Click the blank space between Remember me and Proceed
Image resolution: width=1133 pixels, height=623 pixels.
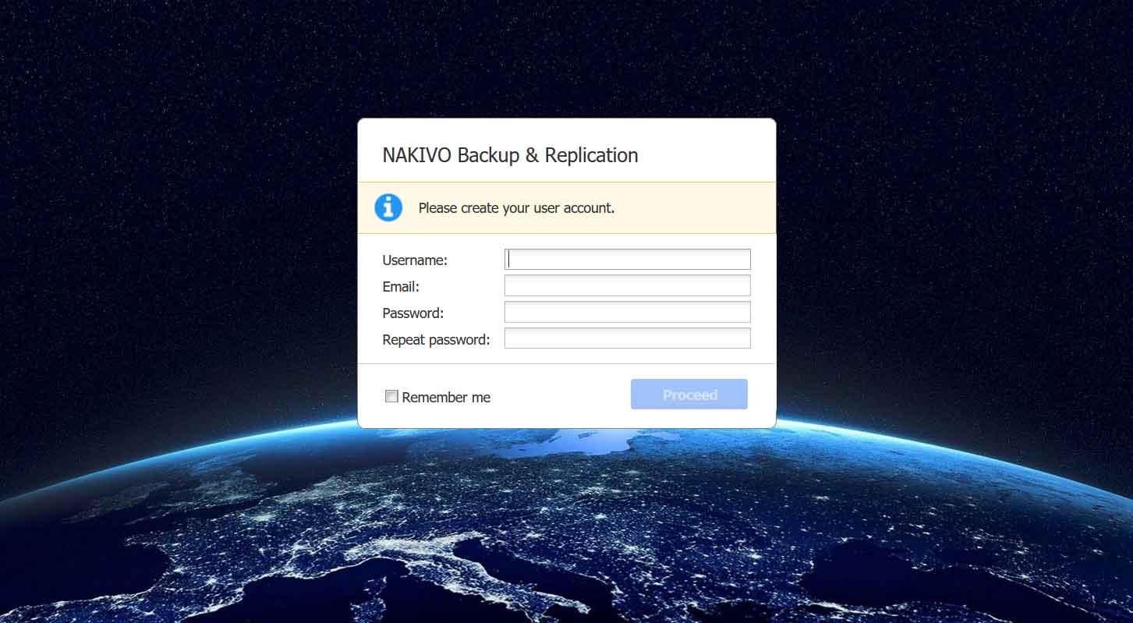coord(560,396)
